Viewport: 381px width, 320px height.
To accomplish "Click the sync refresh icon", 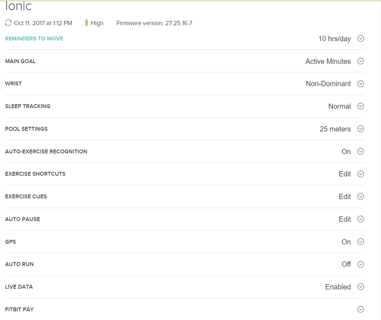I will click(8, 23).
